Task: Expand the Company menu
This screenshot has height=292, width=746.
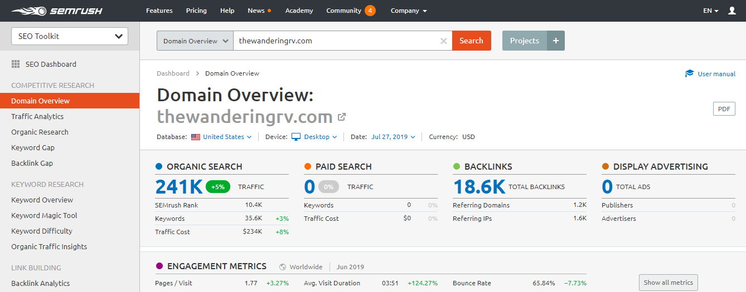Action: [x=409, y=11]
